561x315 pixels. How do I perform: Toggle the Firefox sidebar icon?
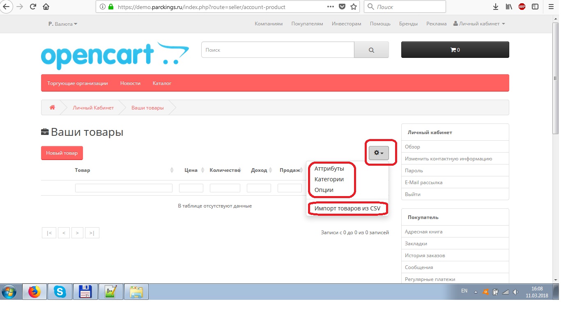(535, 7)
